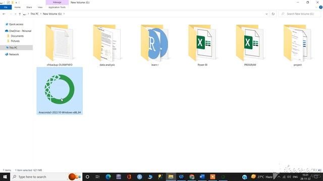Click the 'Power BI' folder name
This screenshot has height=181, width=323.
pyautogui.click(x=202, y=65)
